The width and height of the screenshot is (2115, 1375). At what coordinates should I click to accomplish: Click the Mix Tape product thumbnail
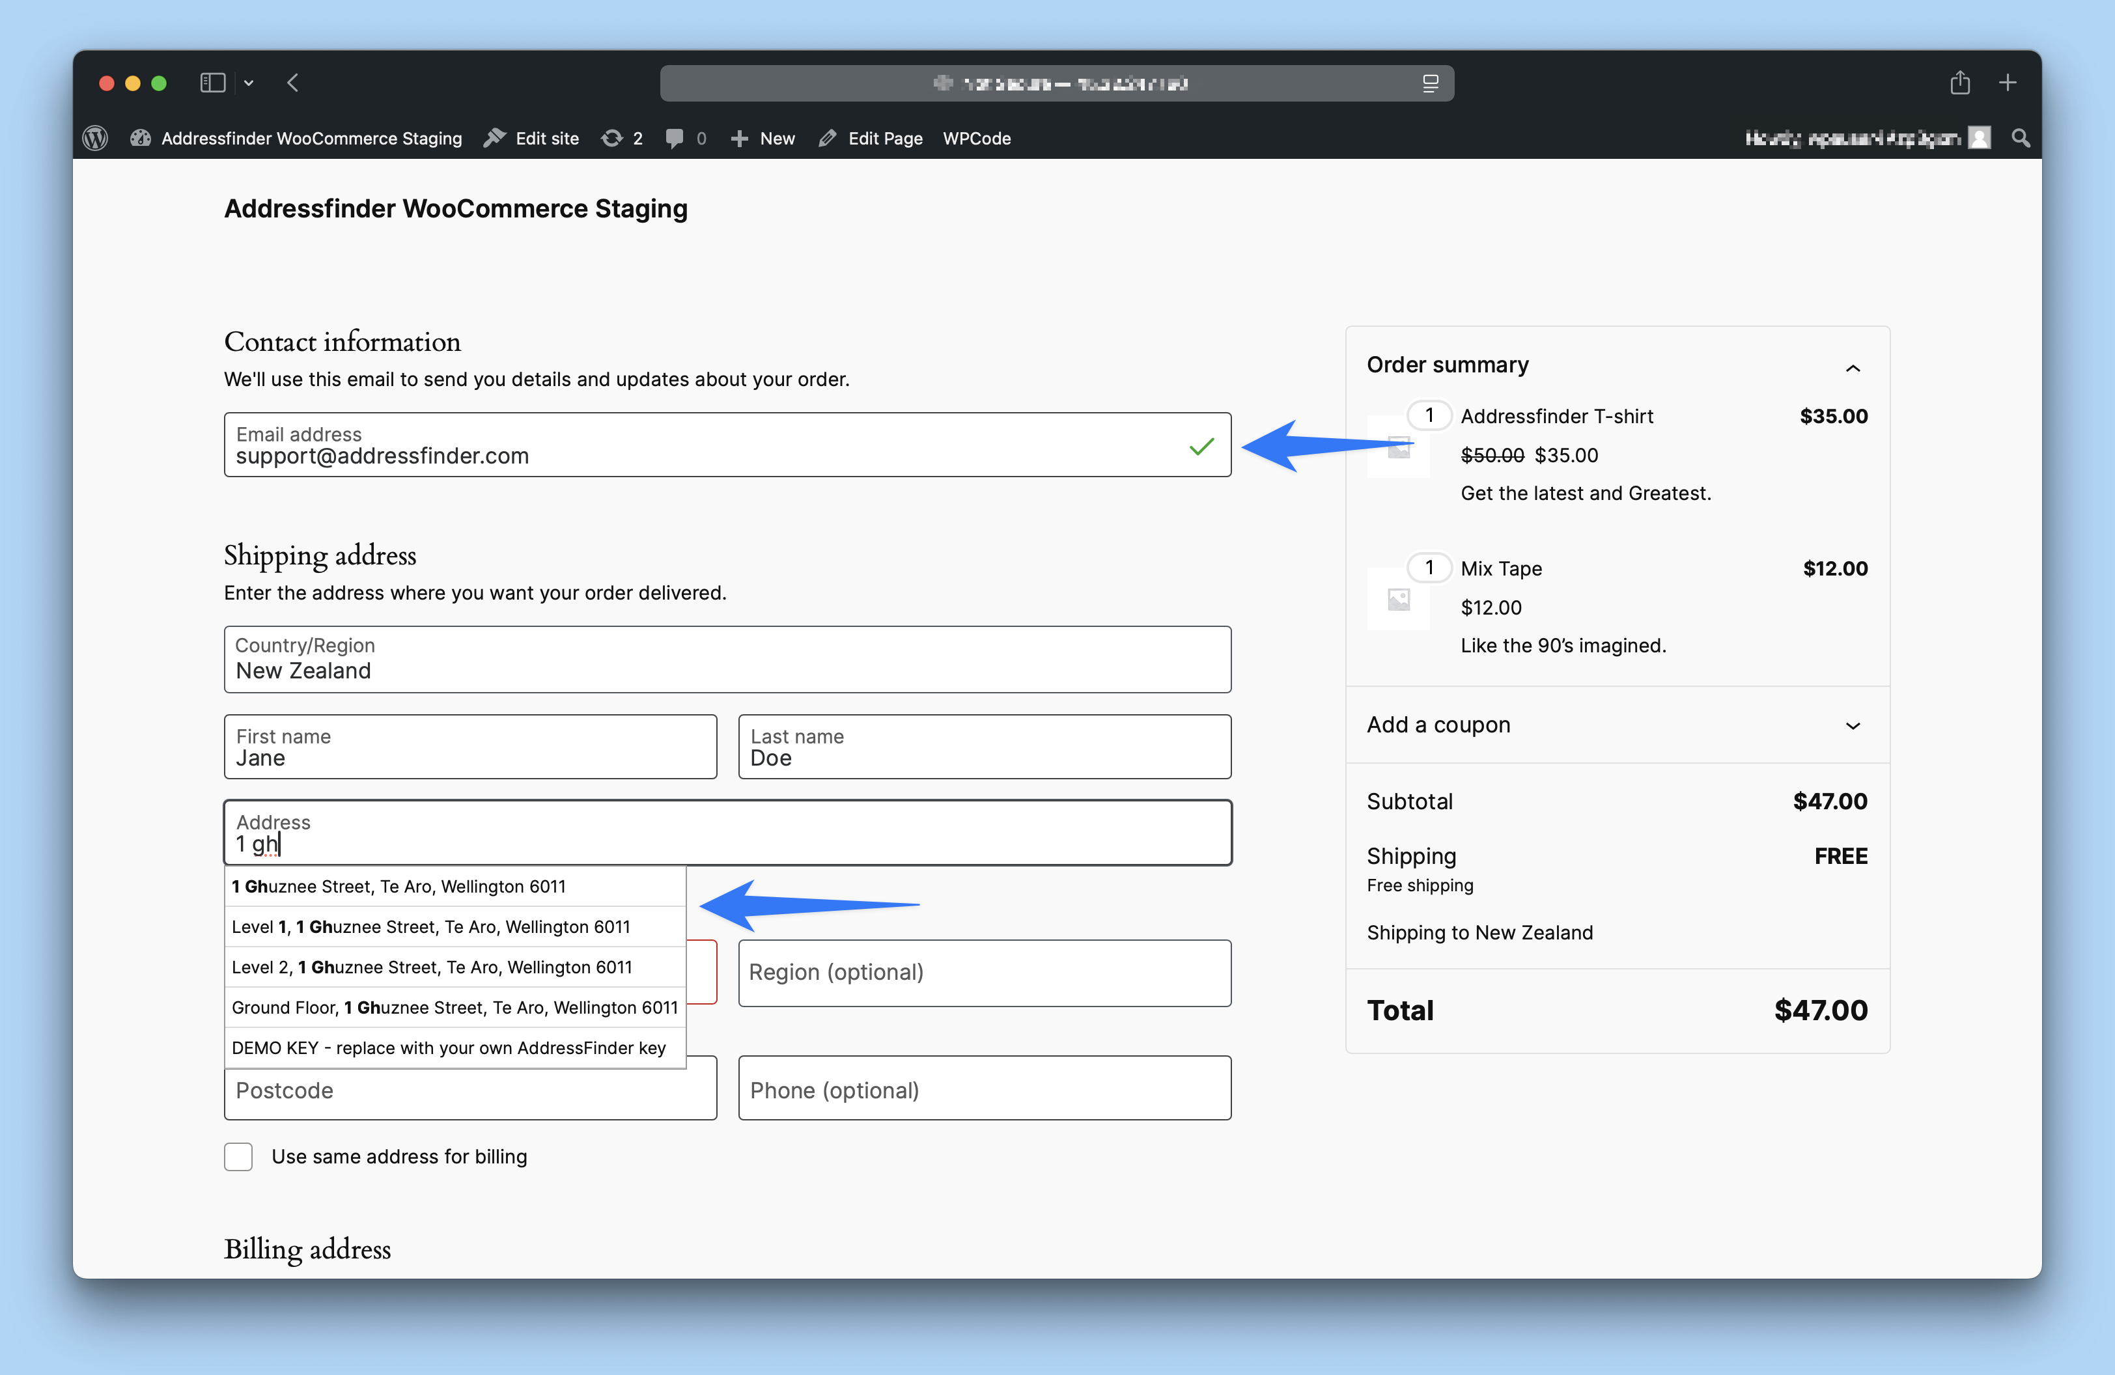1399,600
